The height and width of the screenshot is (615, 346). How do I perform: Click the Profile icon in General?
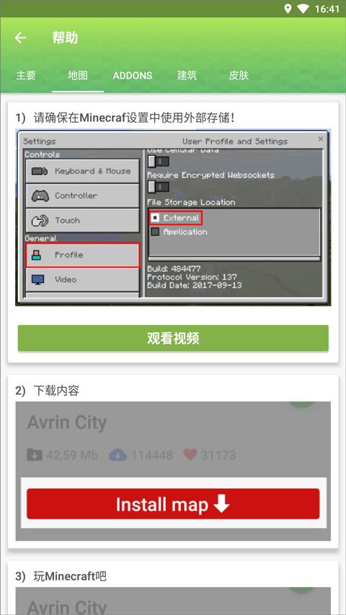click(36, 255)
